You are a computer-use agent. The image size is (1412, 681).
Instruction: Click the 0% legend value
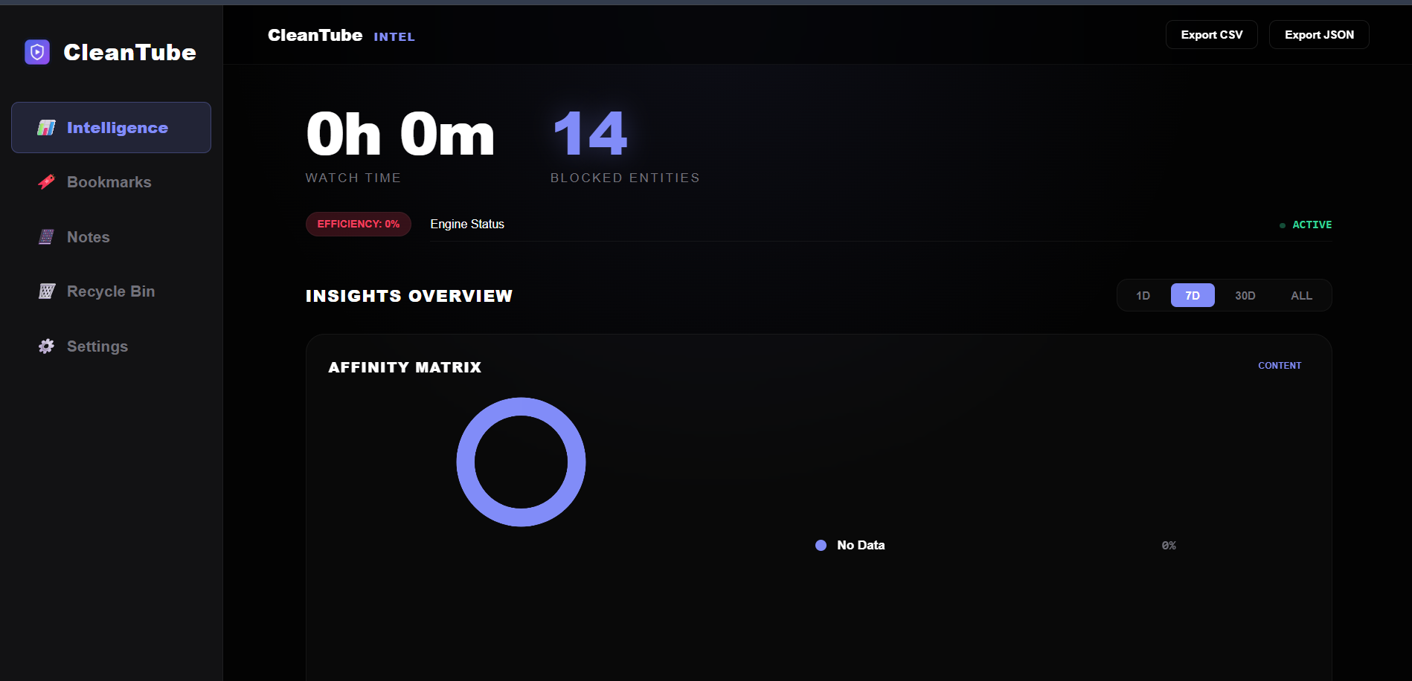1169,546
